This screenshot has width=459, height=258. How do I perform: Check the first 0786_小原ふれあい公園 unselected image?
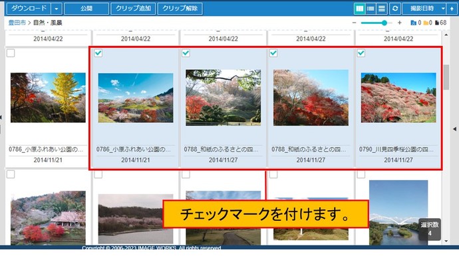(x=11, y=53)
